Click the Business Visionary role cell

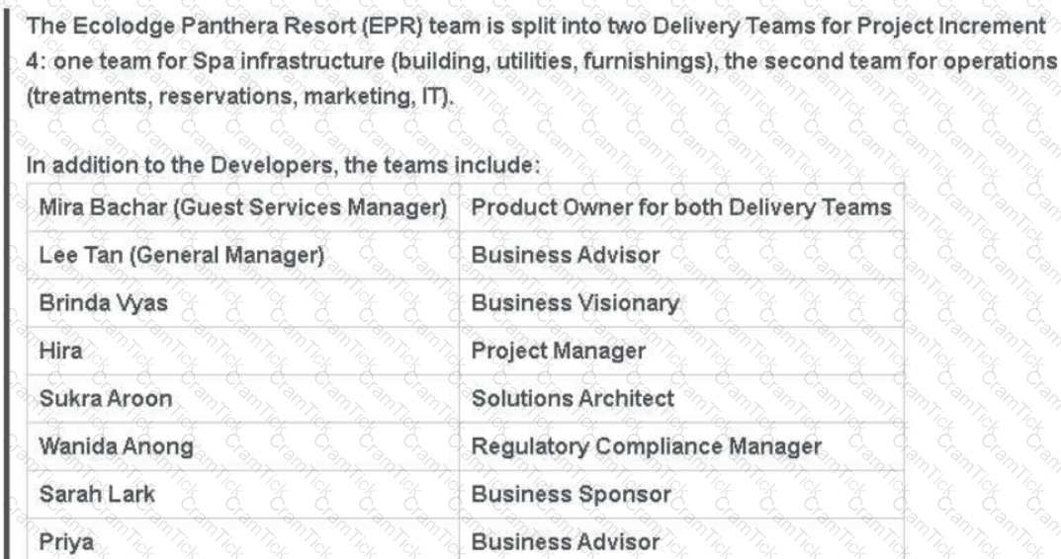tap(681, 303)
